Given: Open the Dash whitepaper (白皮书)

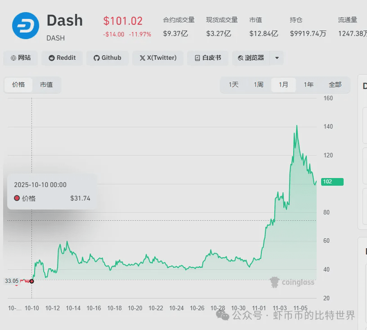Looking at the screenshot, I should pos(207,58).
